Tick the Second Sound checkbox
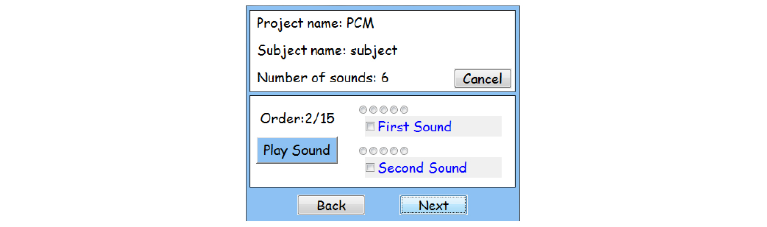 click(x=370, y=167)
